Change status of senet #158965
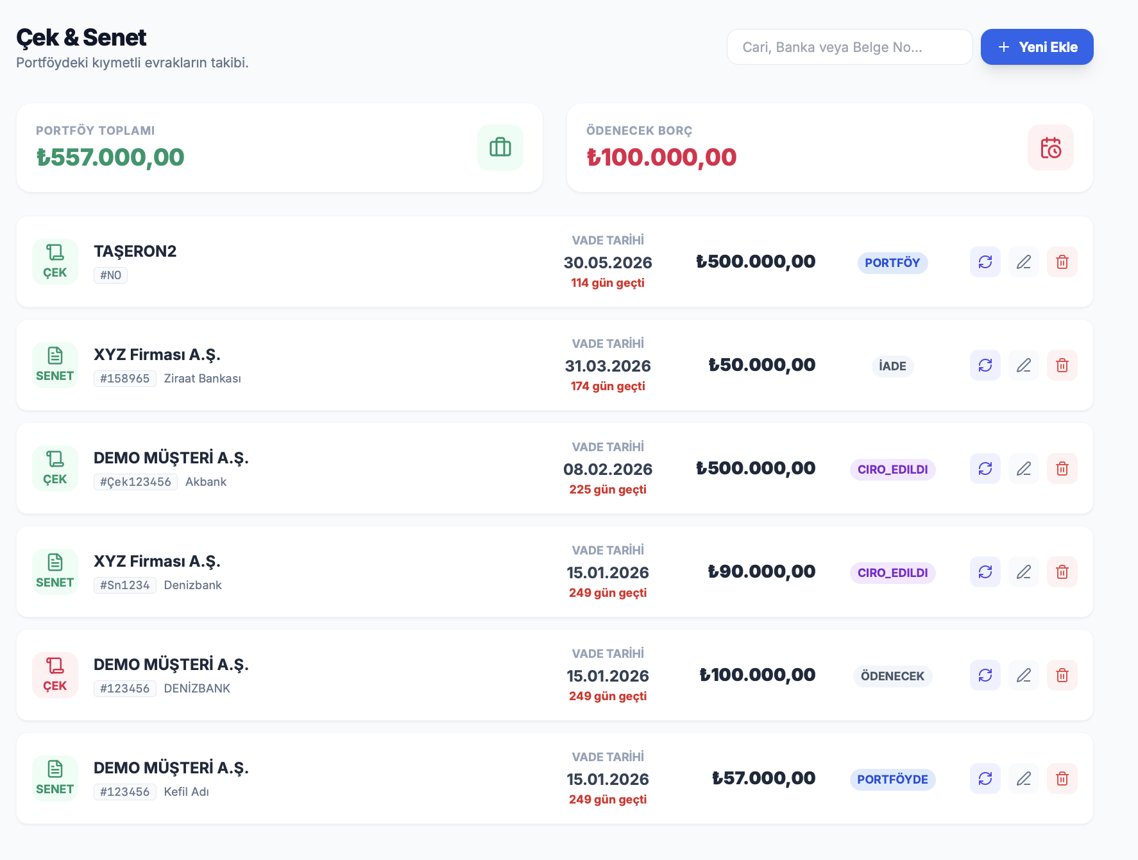1138x860 pixels. click(985, 365)
